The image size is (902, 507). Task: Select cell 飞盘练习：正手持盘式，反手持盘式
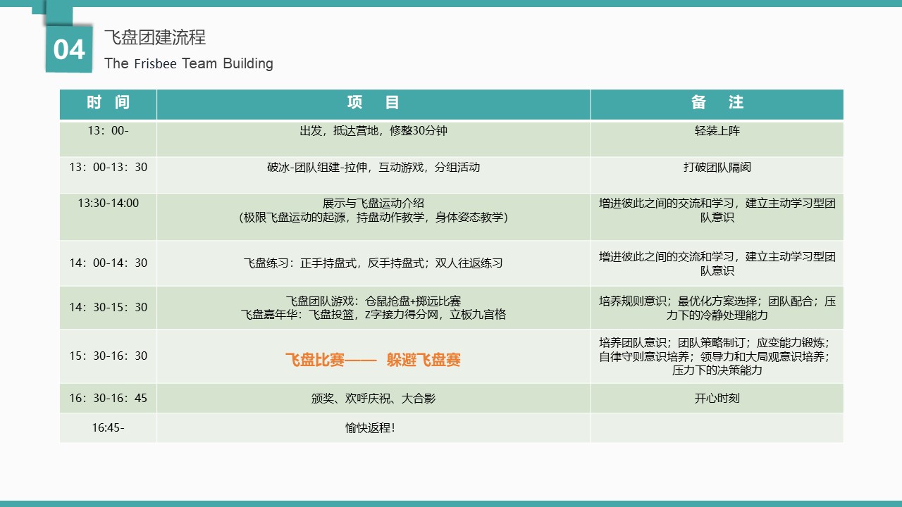tap(373, 263)
